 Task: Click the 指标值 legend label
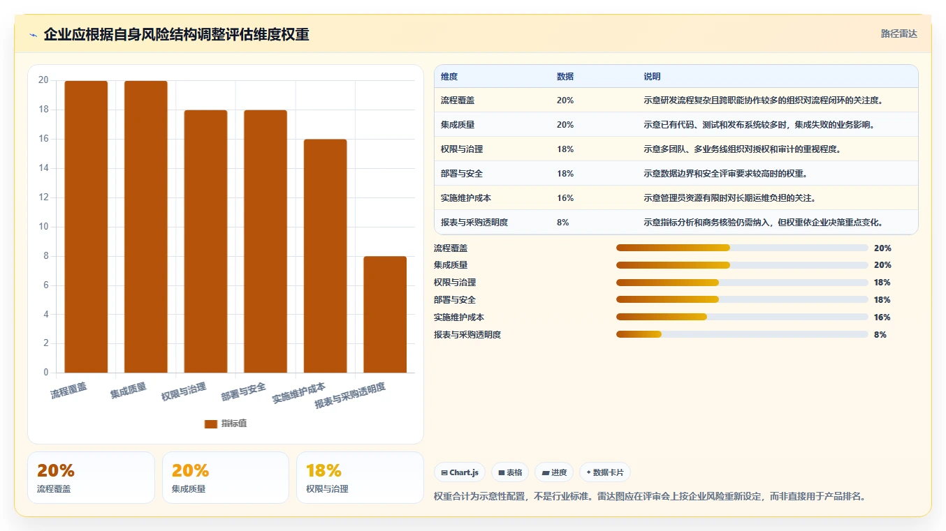coord(234,424)
